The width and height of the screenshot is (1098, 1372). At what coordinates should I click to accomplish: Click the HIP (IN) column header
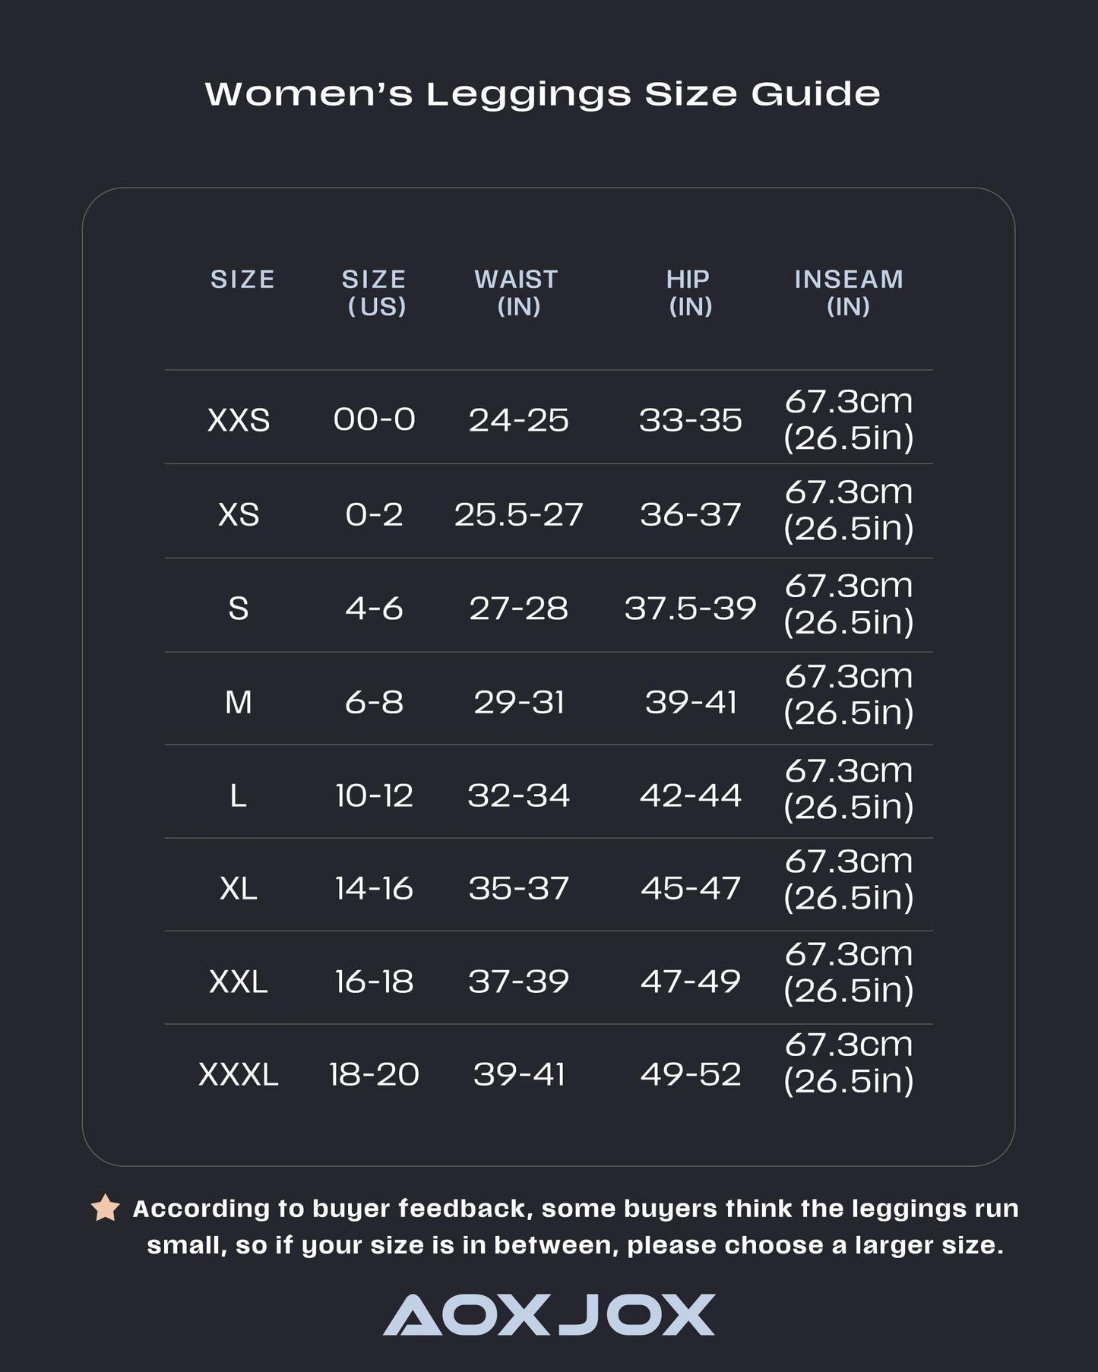tap(689, 292)
